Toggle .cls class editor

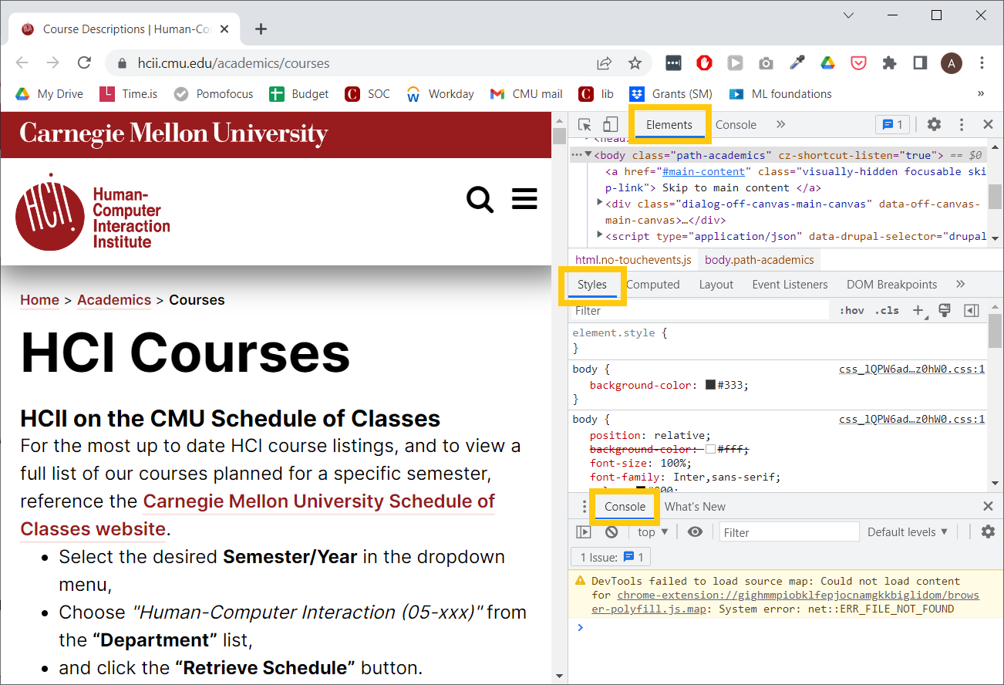887,311
